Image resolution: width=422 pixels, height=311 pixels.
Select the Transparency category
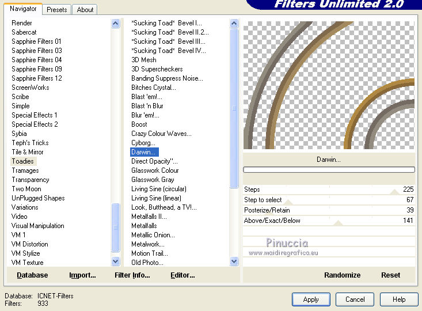pyautogui.click(x=31, y=180)
